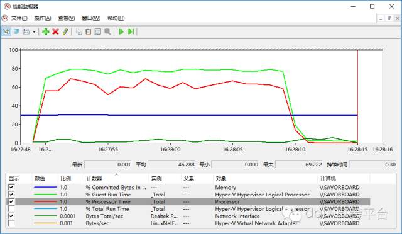402x234 pixels.
Task: Uncheck the % Committed Bytes In Use checkbox
Action: pyautogui.click(x=11, y=187)
